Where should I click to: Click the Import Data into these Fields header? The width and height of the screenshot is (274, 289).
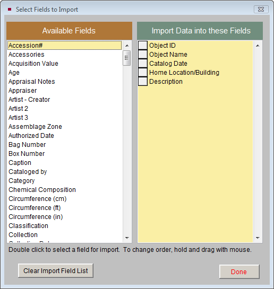tap(200, 31)
